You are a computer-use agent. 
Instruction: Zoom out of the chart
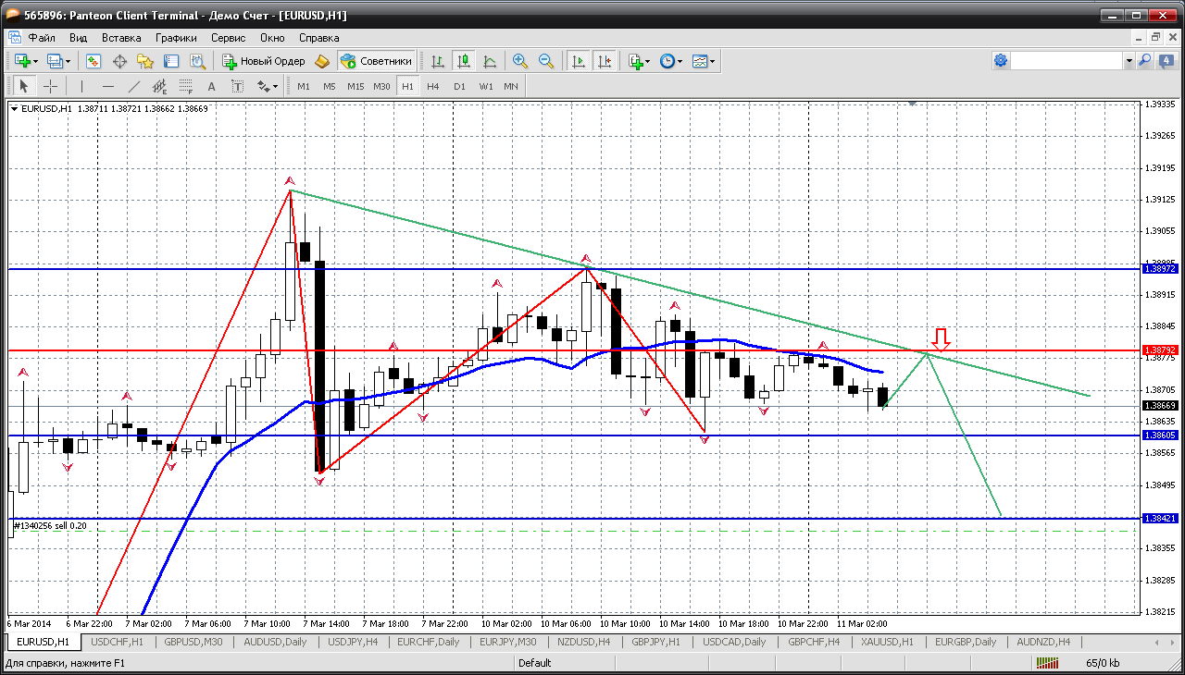click(546, 61)
